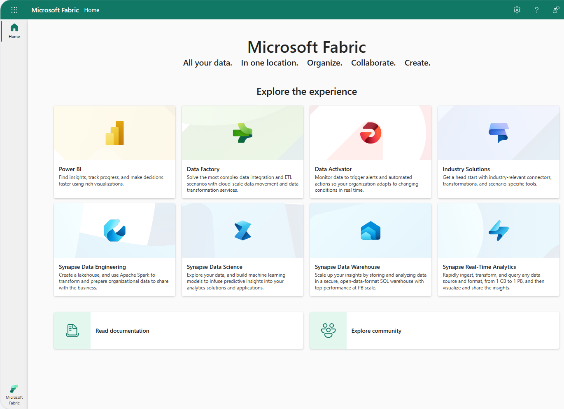Open Synapse Data Engineering title

[x=92, y=267]
